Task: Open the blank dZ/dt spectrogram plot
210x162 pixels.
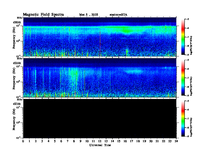Action: (x=100, y=118)
